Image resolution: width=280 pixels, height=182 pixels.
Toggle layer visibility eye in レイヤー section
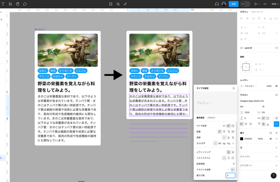[x=276, y=86]
